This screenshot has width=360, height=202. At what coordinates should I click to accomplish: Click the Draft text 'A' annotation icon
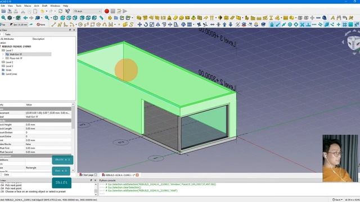point(332,17)
